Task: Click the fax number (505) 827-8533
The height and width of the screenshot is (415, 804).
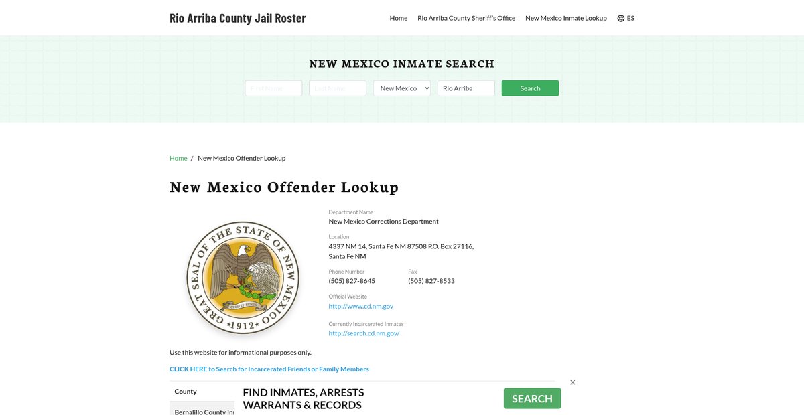Action: click(x=431, y=281)
